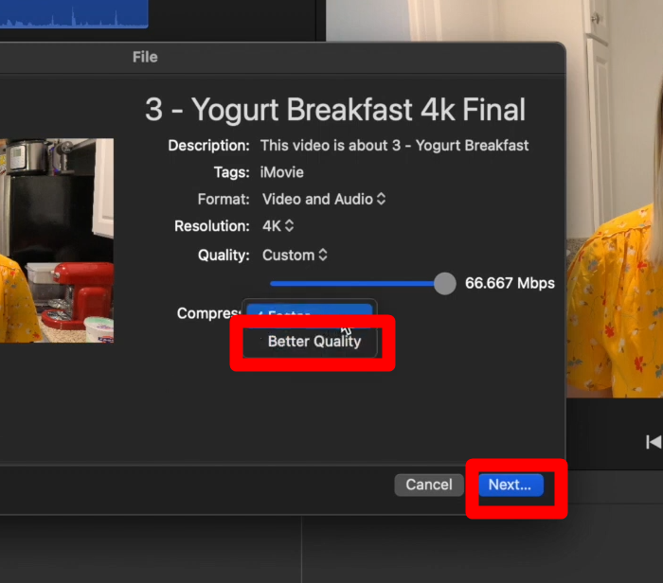This screenshot has width=663, height=583.
Task: Click the File tab header of dialog
Action: click(145, 57)
